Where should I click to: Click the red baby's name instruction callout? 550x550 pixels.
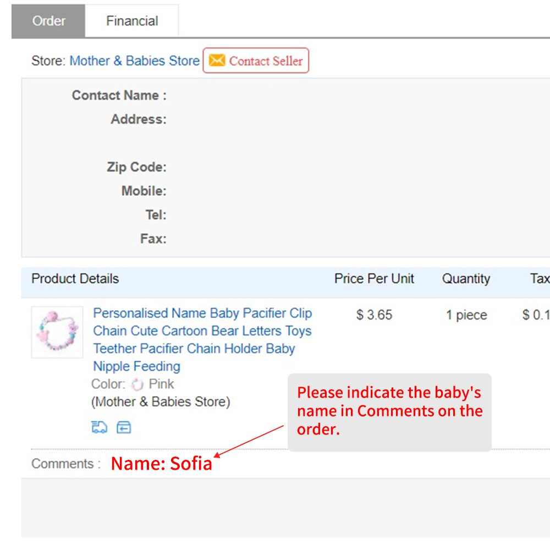(389, 413)
